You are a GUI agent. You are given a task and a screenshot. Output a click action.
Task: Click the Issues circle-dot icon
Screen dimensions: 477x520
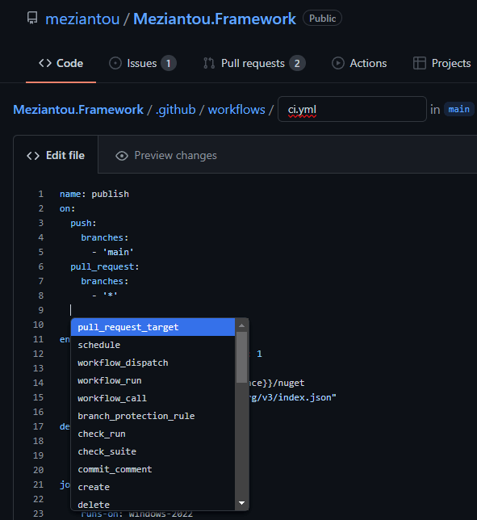(115, 63)
